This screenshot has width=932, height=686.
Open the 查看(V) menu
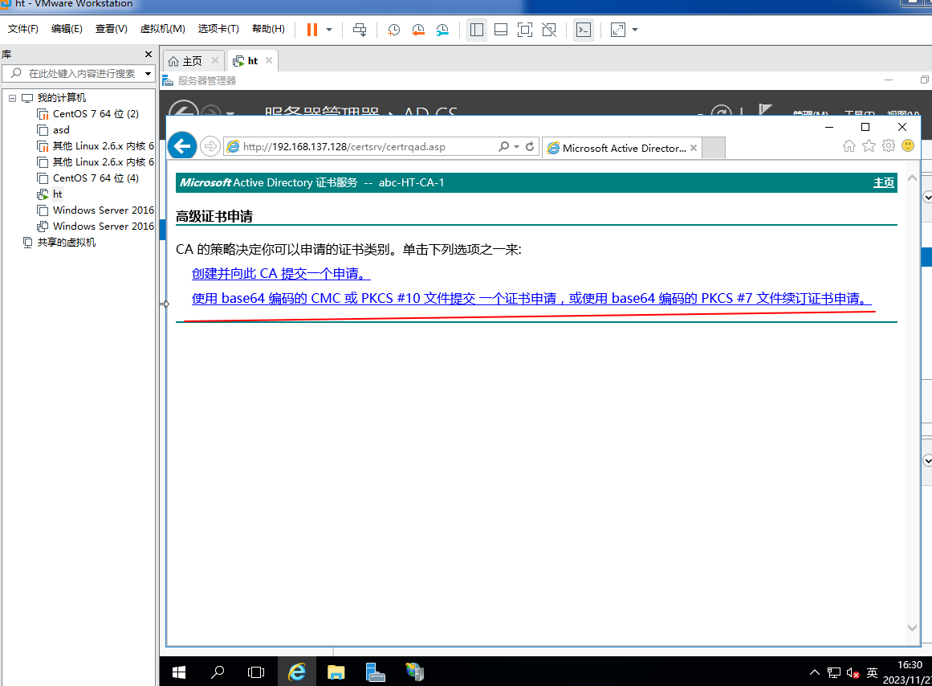click(x=111, y=29)
